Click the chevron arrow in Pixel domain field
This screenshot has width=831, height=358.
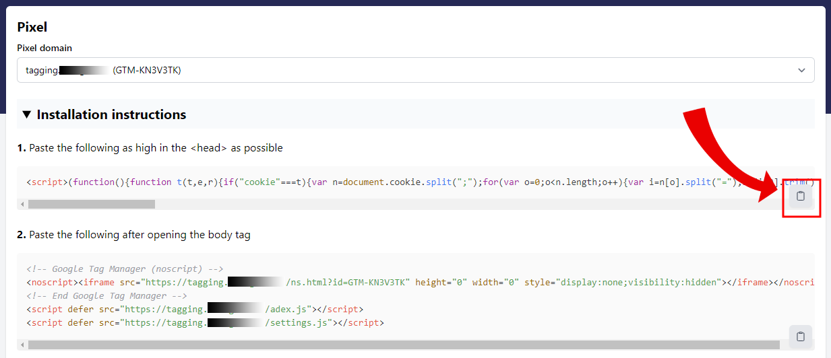click(801, 70)
